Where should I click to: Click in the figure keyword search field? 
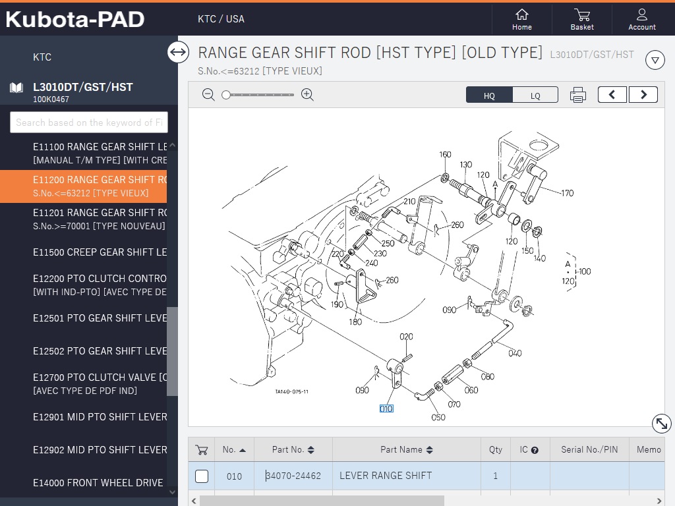[89, 123]
